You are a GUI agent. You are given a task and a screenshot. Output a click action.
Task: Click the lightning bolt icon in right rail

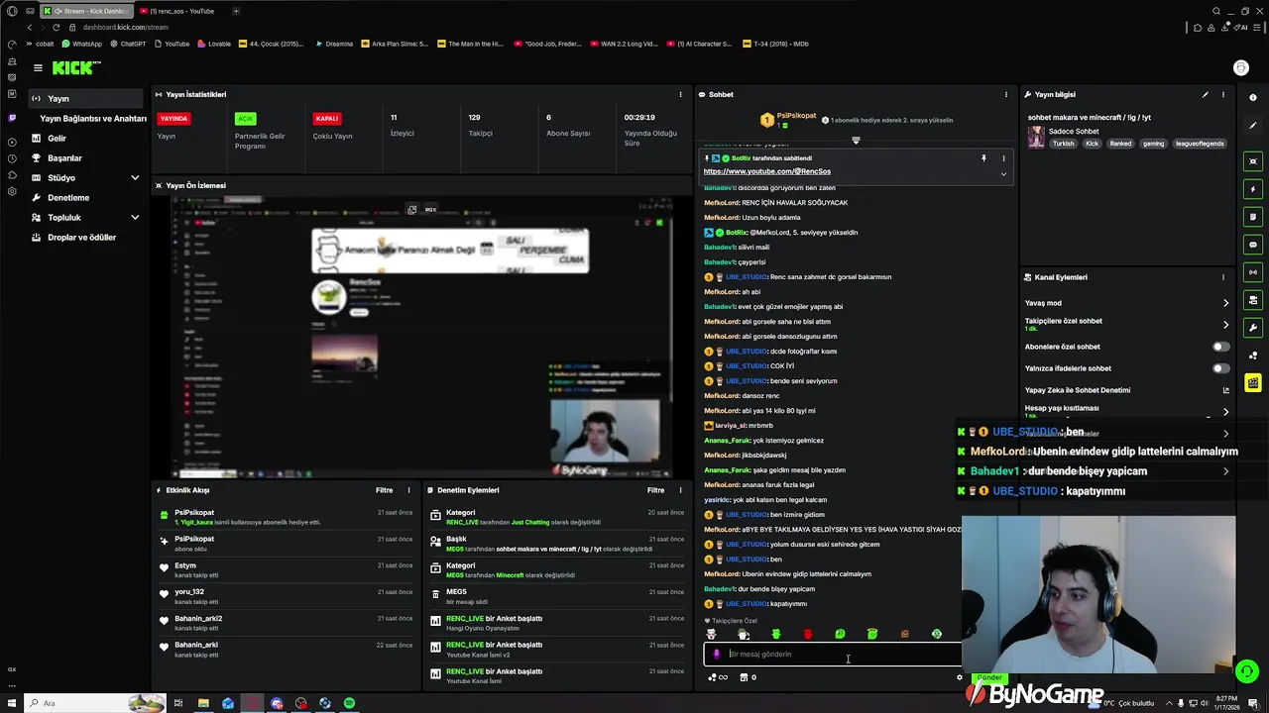[1253, 189]
